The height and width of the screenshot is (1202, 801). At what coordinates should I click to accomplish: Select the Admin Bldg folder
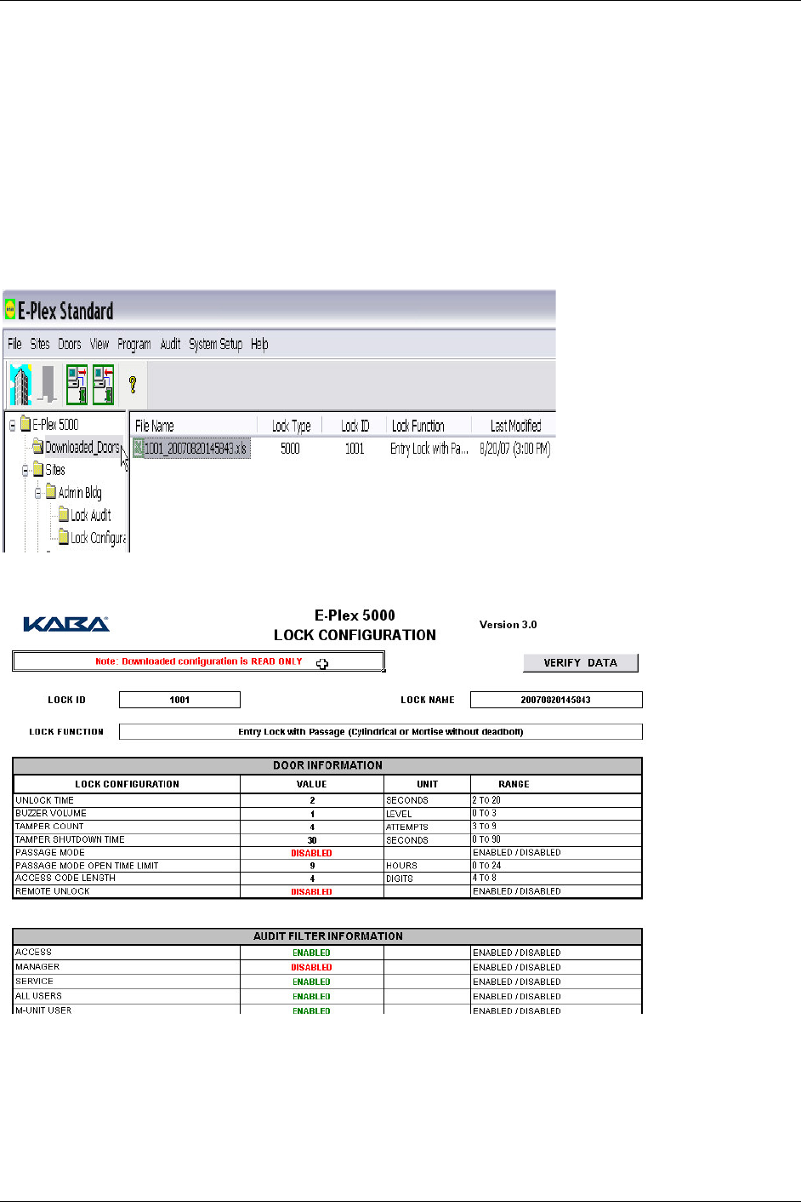pyautogui.click(x=74, y=493)
